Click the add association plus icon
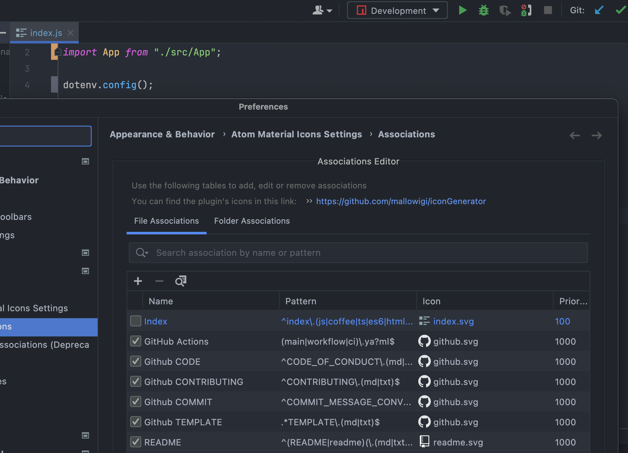This screenshot has width=628, height=453. [138, 281]
